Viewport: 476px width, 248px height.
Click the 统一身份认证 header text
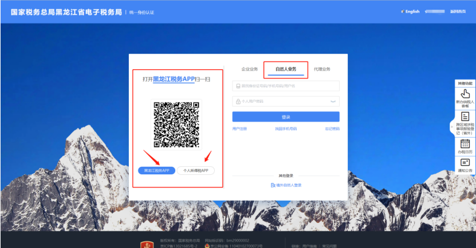click(141, 13)
